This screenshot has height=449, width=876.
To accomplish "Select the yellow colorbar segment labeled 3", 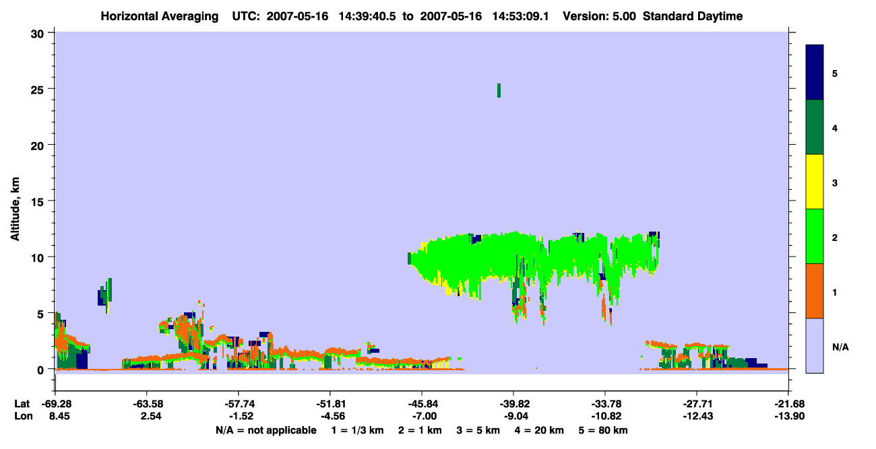I will (815, 182).
